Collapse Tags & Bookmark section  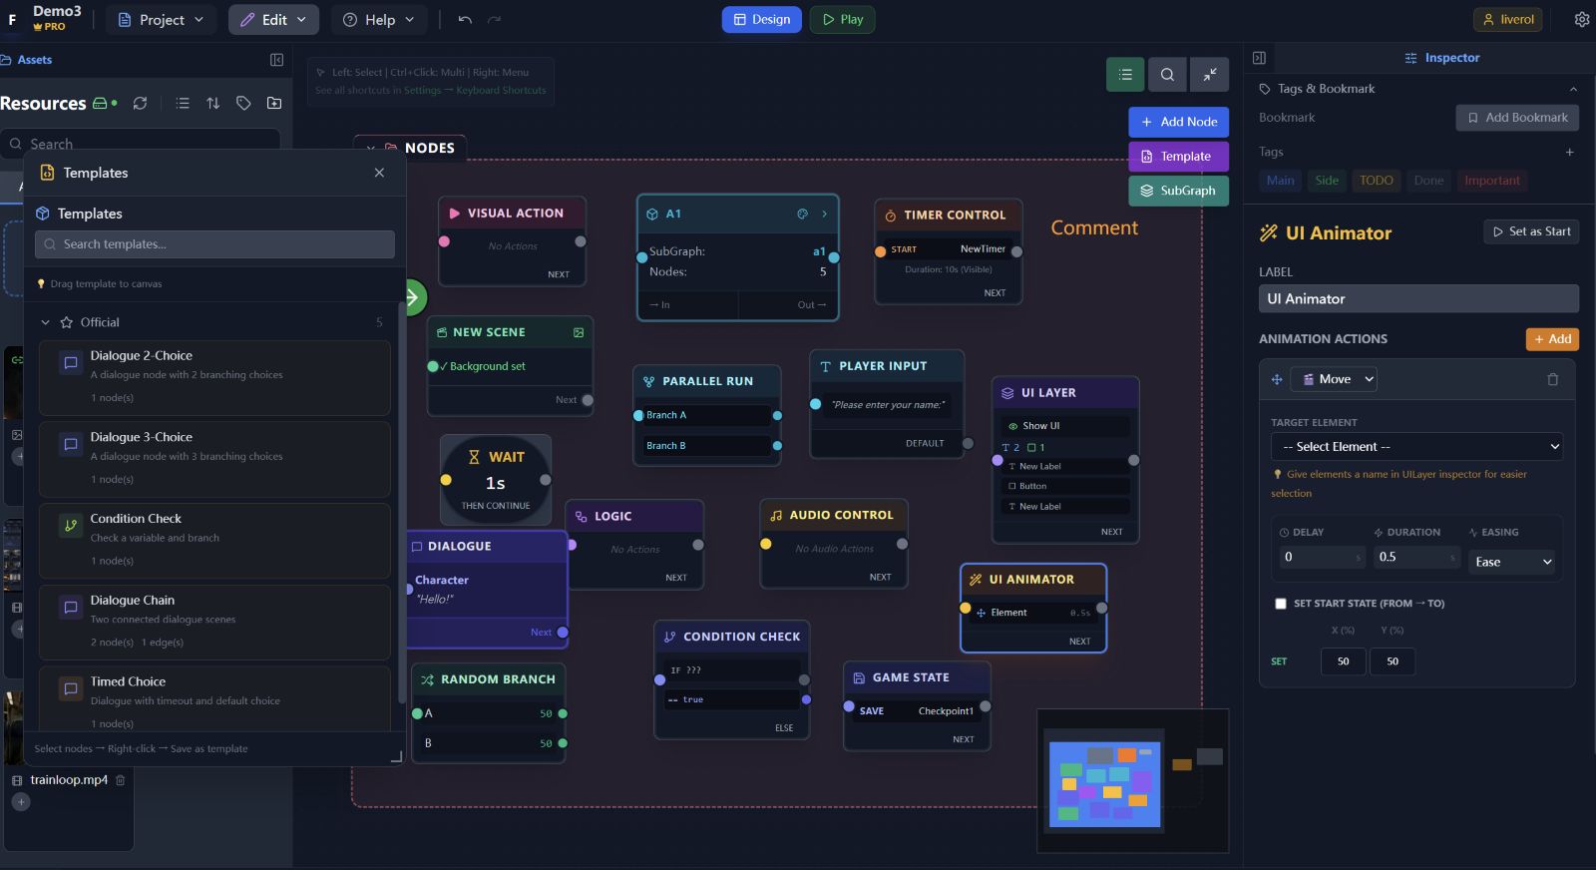click(x=1573, y=89)
